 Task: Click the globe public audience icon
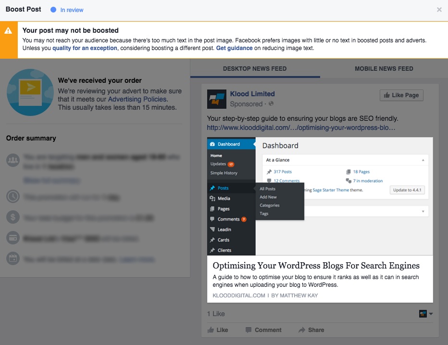point(271,104)
